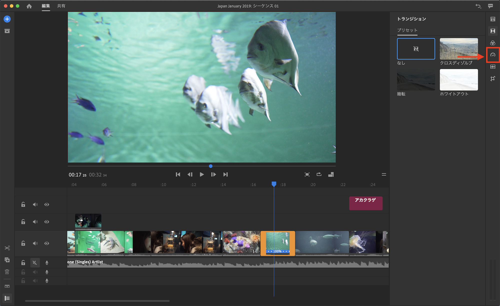Click the preview scrubber blue handle
Screen dimensions: 500x306
click(x=211, y=166)
